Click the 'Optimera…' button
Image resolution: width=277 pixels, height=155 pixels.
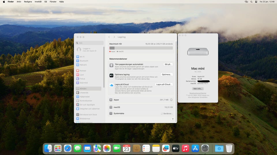point(167,75)
